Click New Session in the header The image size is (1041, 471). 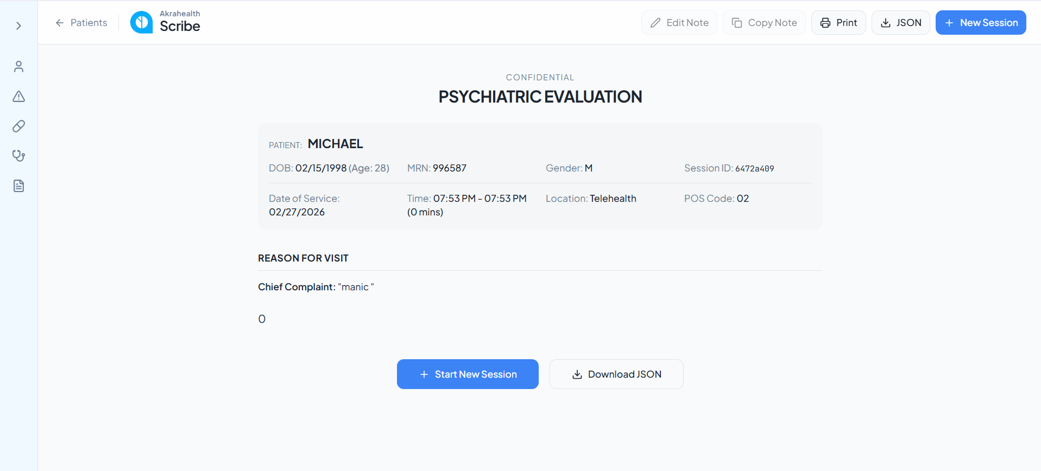(x=981, y=23)
